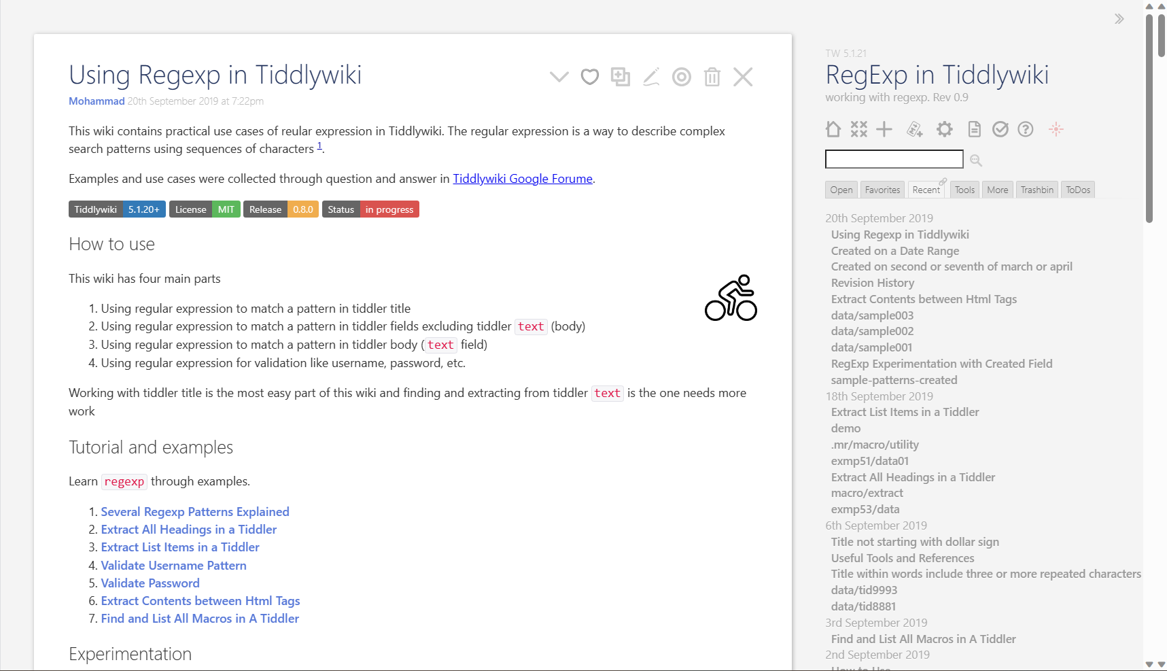The image size is (1167, 671).
Task: Create a new tiddler with the plus icon
Action: (x=884, y=129)
